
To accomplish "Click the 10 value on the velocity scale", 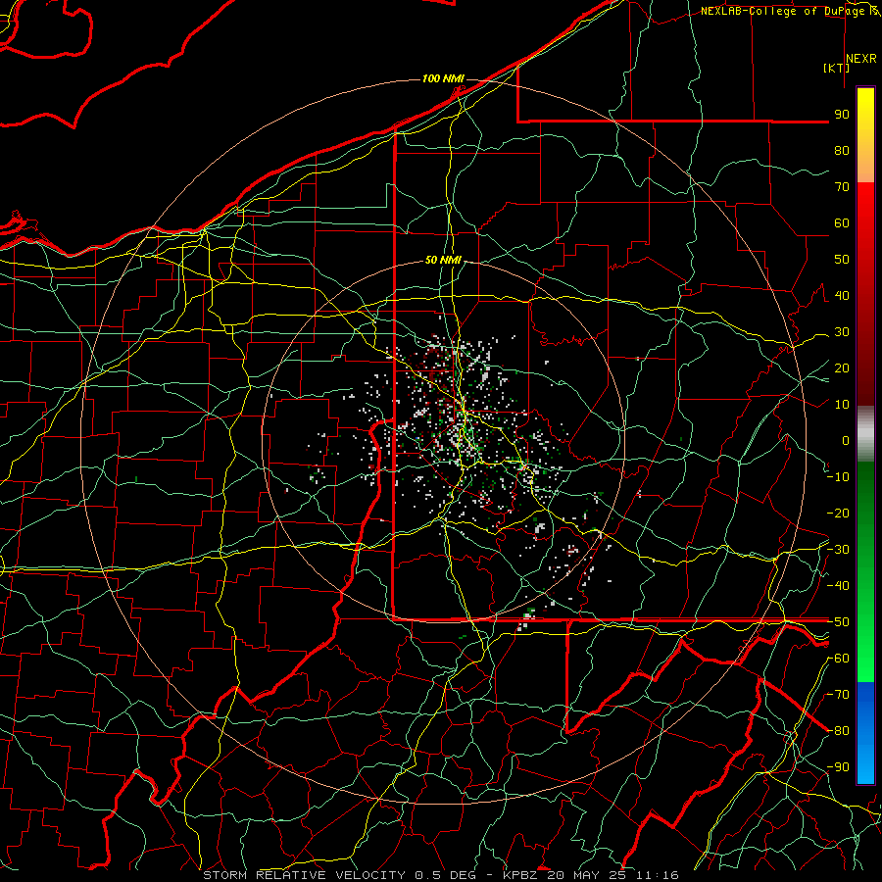I will (x=842, y=405).
